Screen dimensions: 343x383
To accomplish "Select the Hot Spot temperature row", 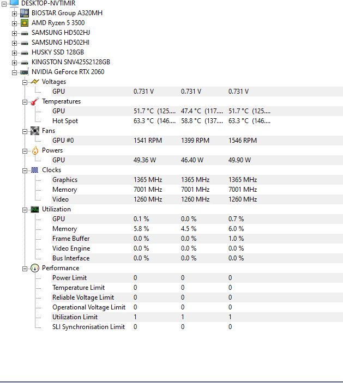I will coord(197,121).
